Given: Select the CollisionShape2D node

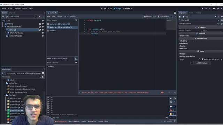Looking at the screenshot, I should point(15,36).
